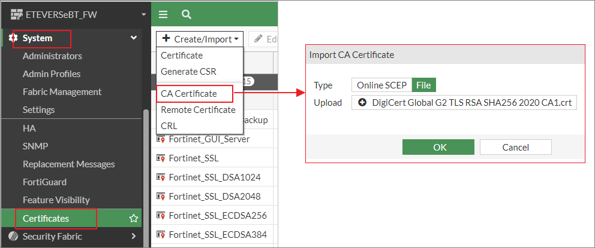The image size is (595, 248).
Task: Expand the Security Fabric chevron
Action: (134, 236)
